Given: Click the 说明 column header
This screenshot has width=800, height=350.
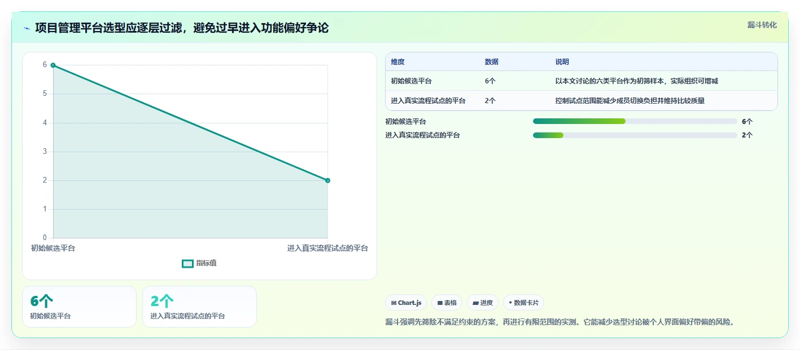Looking at the screenshot, I should point(562,62).
